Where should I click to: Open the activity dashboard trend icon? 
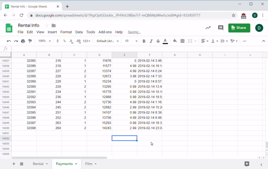(208, 28)
